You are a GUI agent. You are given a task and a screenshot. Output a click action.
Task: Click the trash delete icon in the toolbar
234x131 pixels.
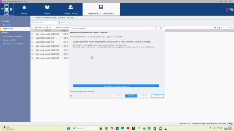(47, 28)
